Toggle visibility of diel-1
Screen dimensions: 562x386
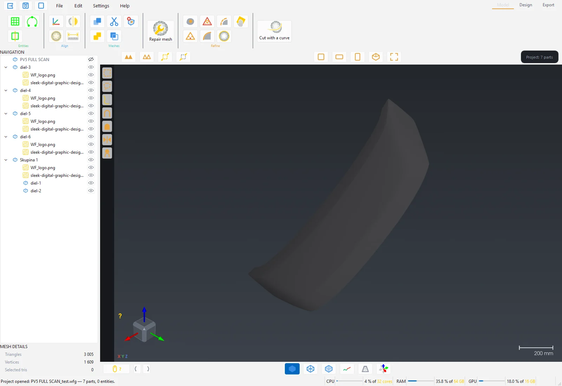[91, 183]
